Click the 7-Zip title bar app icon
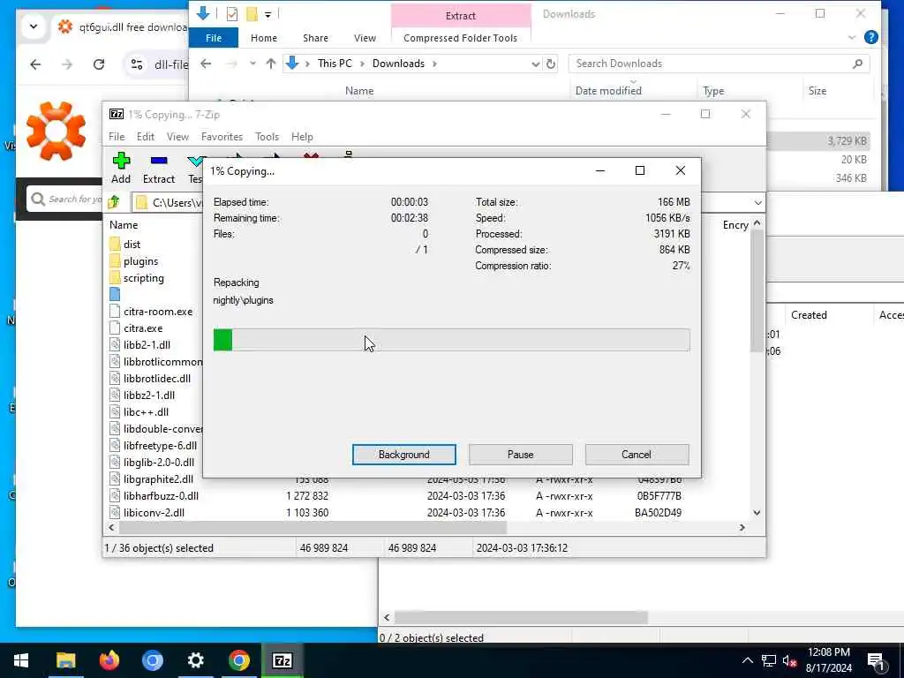The image size is (904, 678). 117,114
